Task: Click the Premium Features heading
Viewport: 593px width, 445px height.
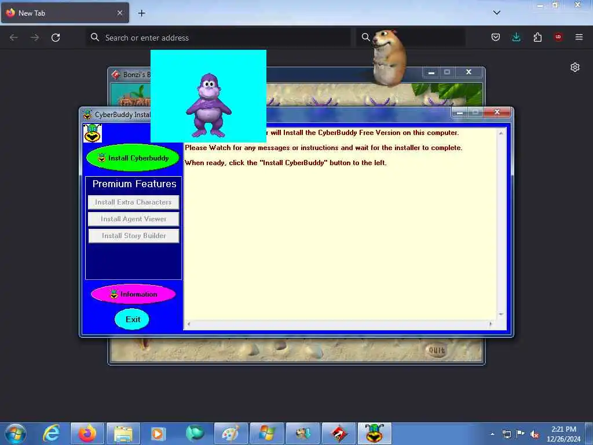Action: click(x=134, y=184)
